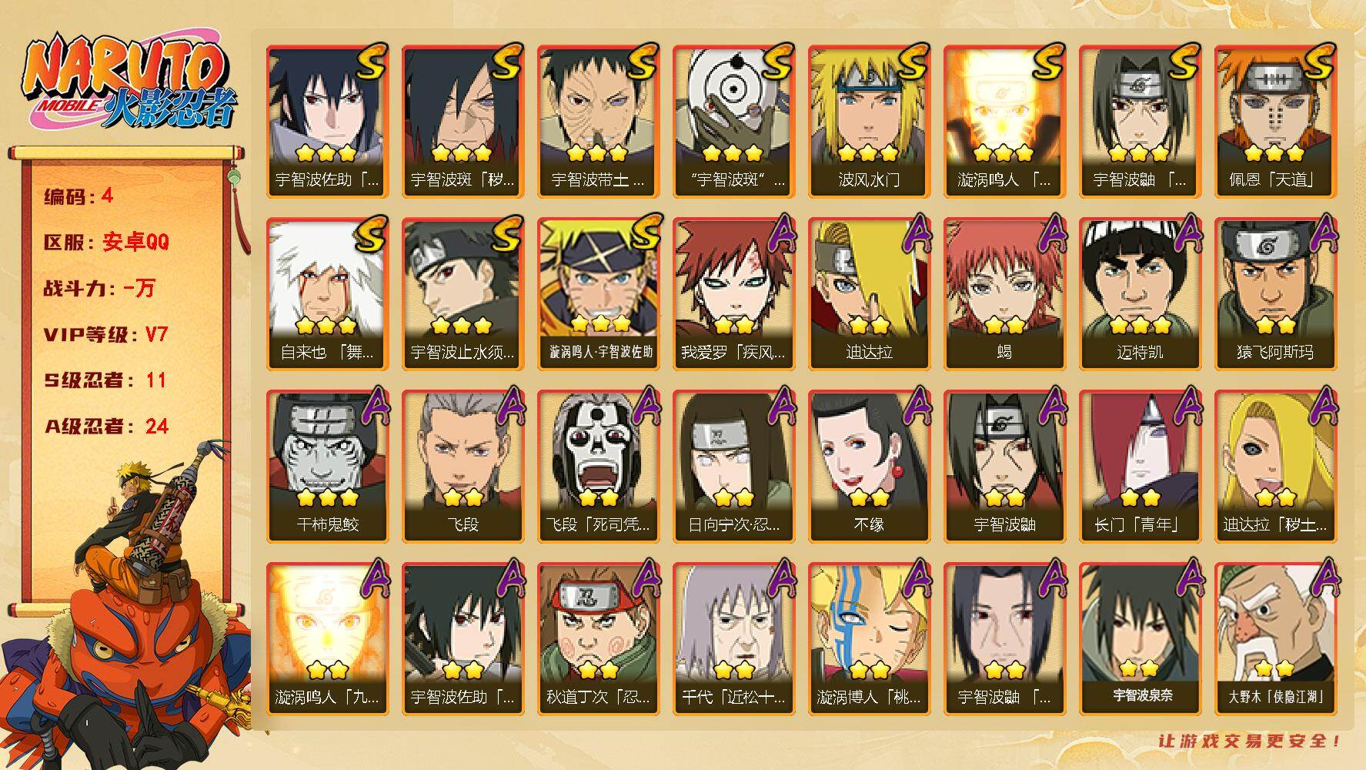Choose the 迪达拉 A-rank ninja portrait

[869, 294]
